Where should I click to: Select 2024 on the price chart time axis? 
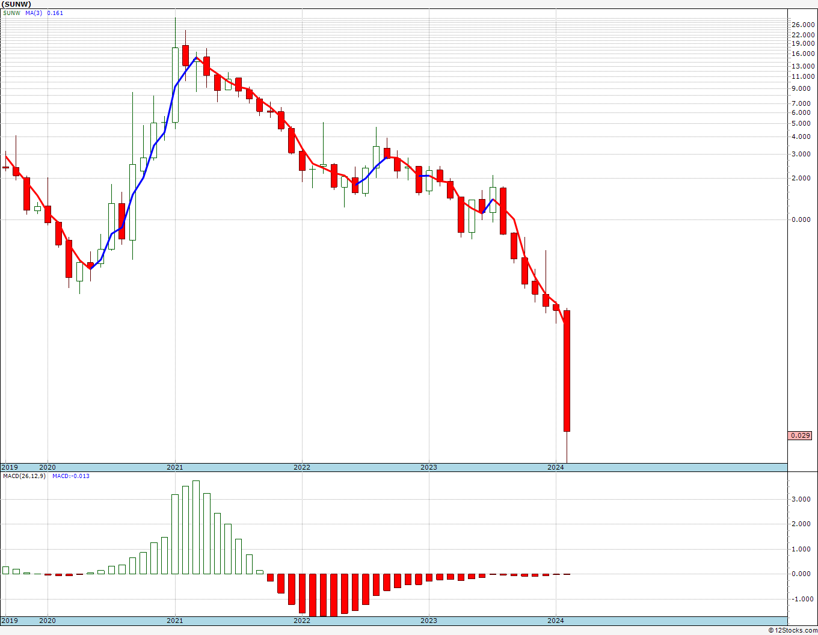click(556, 467)
